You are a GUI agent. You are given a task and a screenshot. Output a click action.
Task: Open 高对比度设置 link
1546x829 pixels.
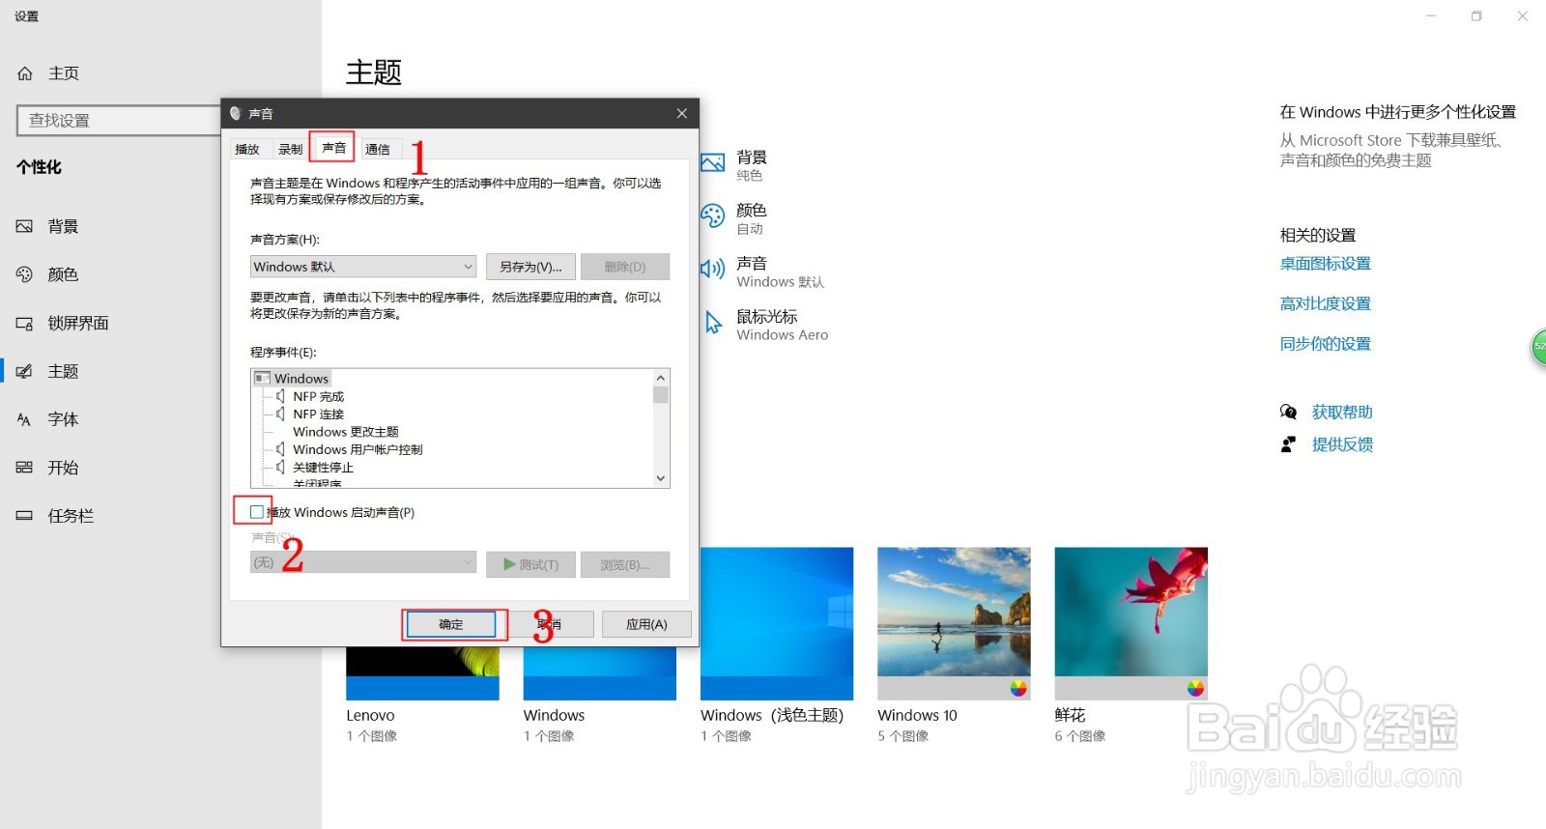coord(1325,303)
